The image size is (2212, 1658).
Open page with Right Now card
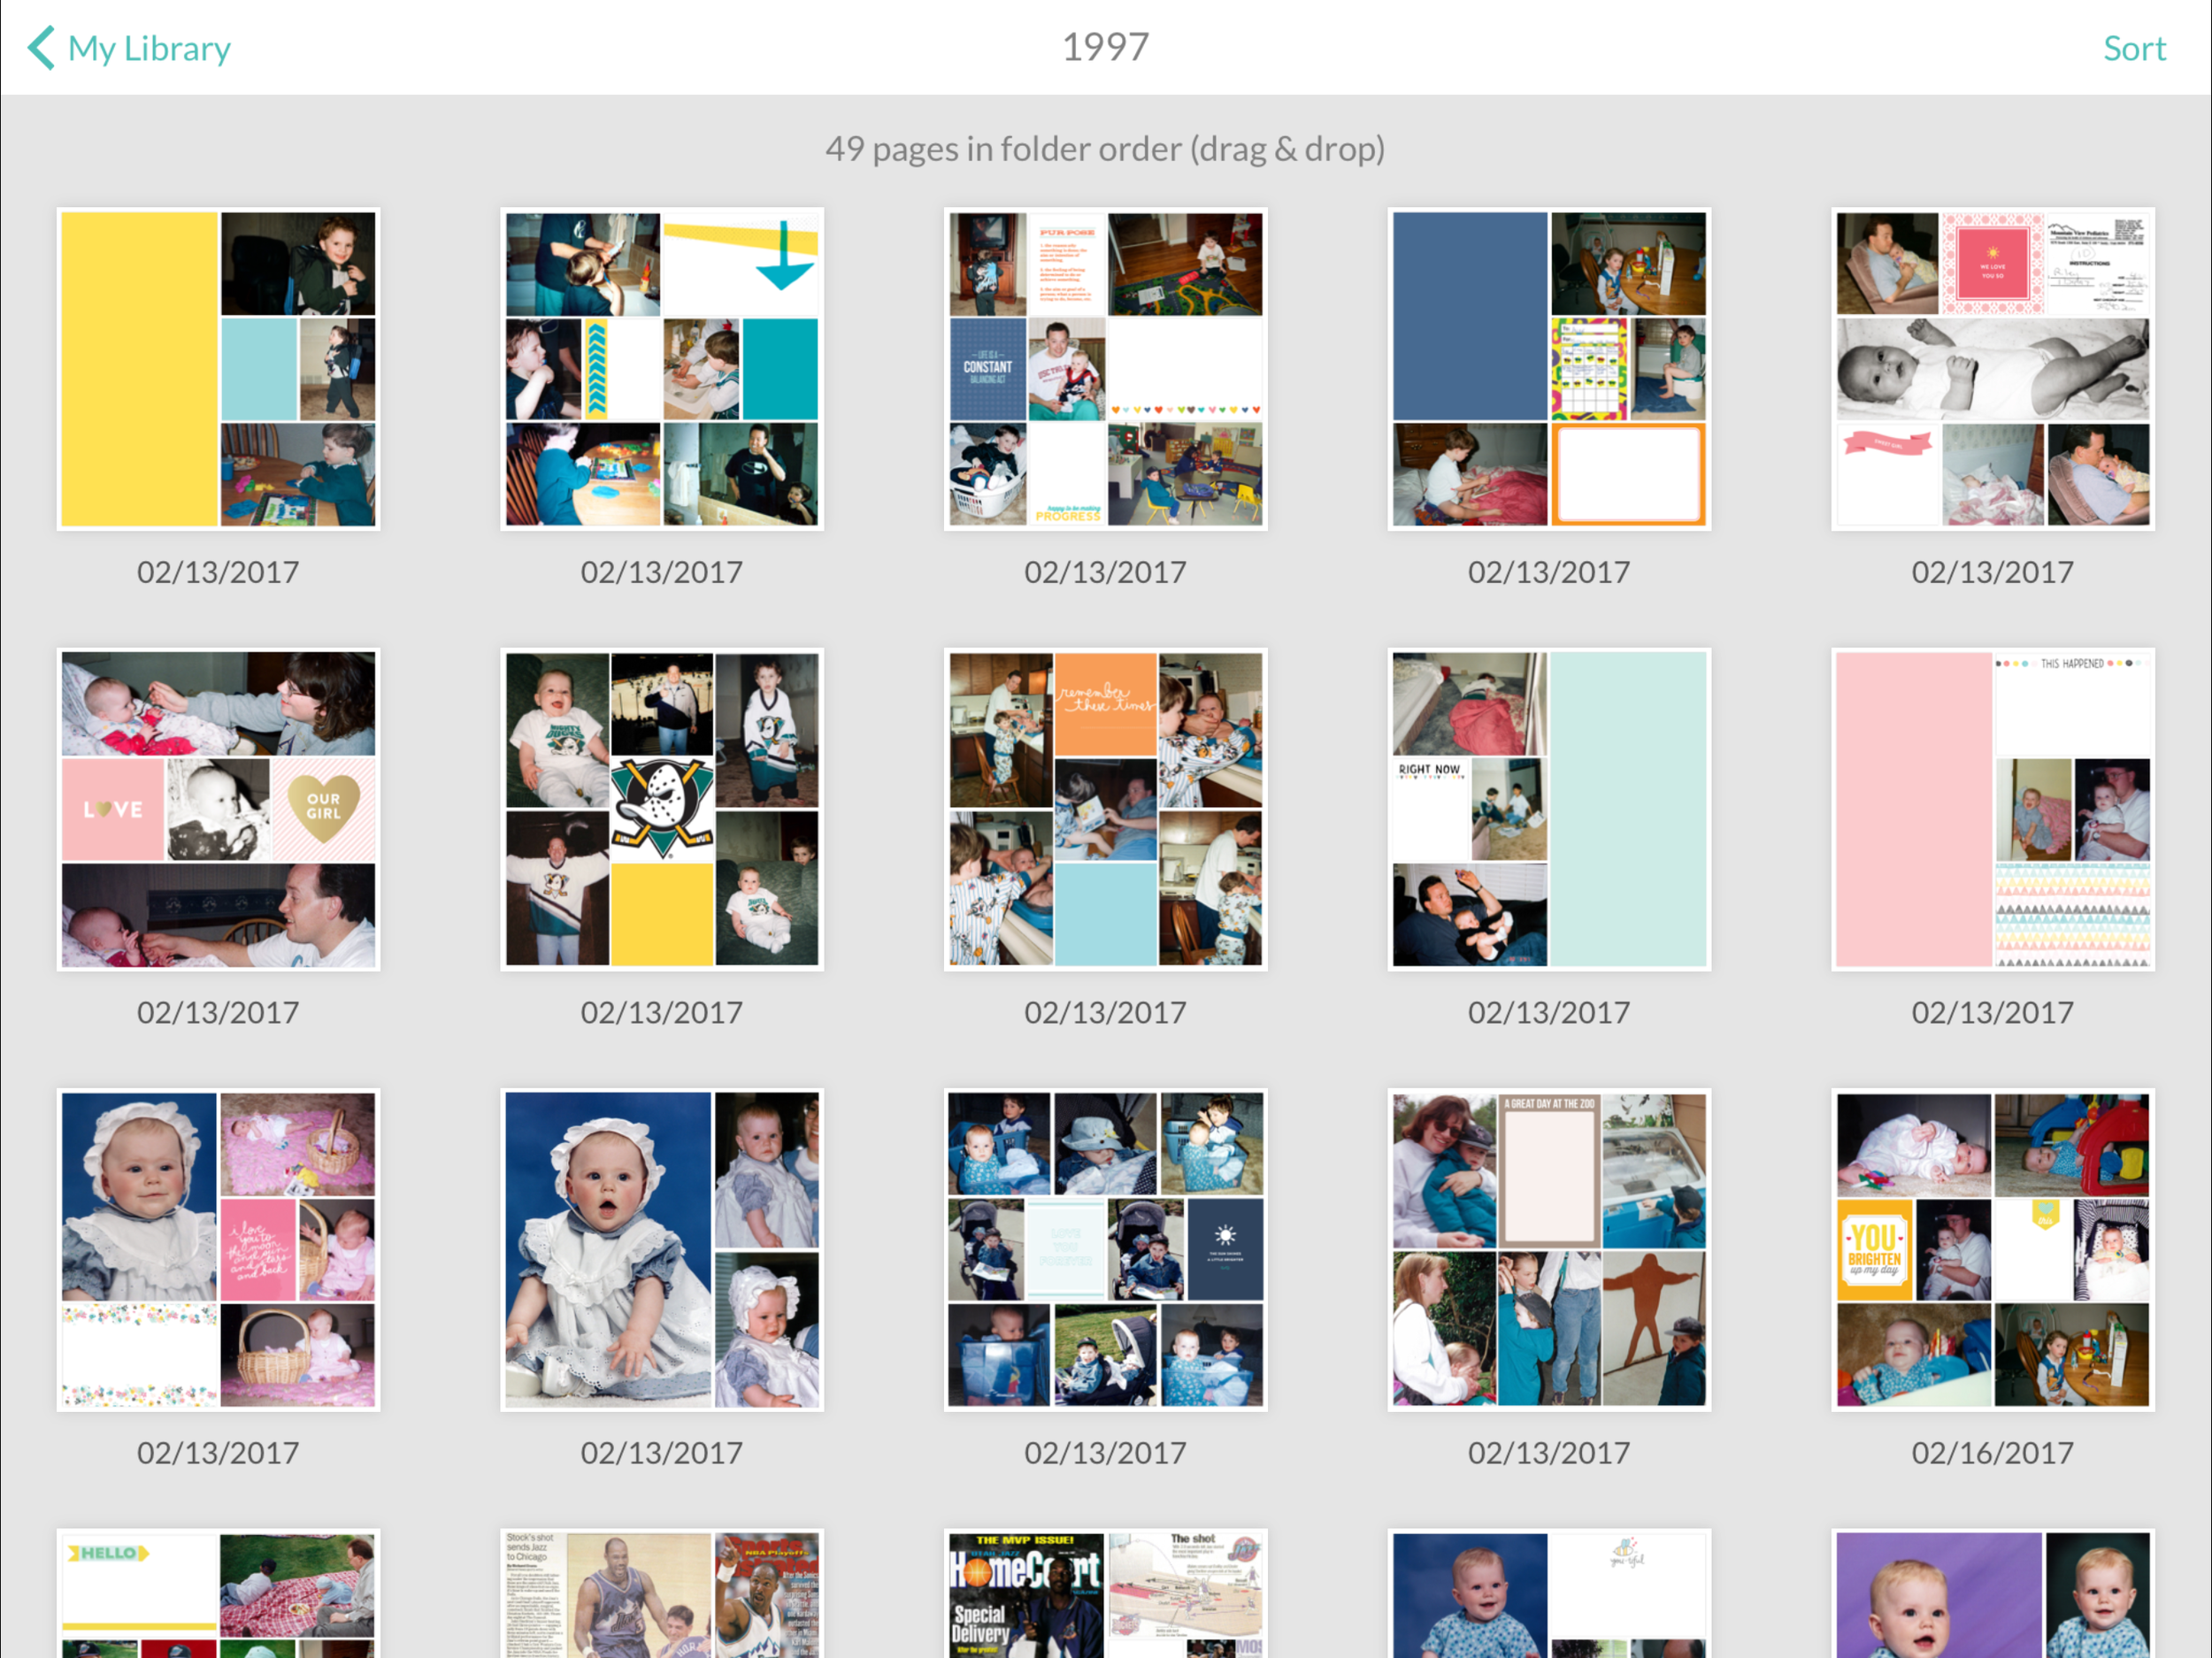pos(1549,809)
